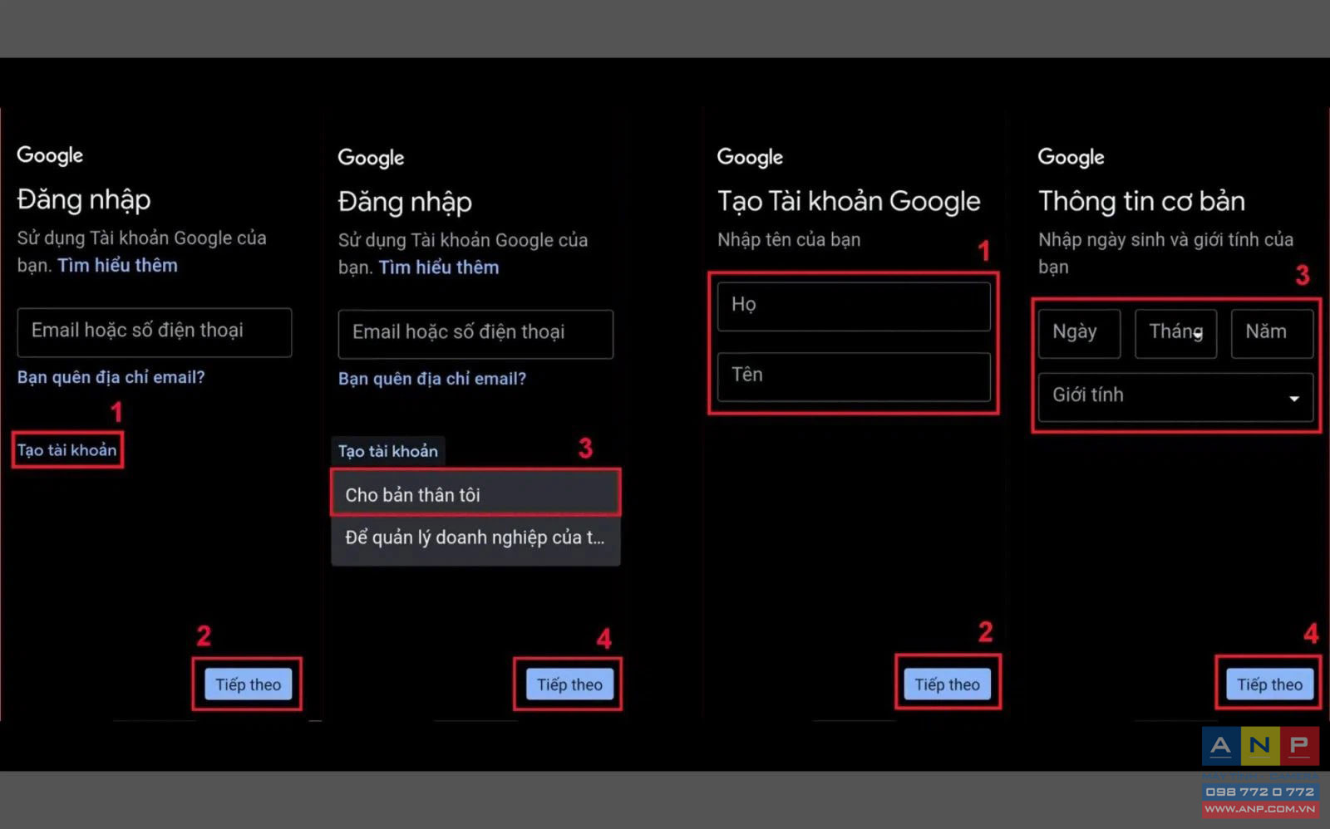Click 'Tiếp theo' button in first sign-in panel

point(248,684)
